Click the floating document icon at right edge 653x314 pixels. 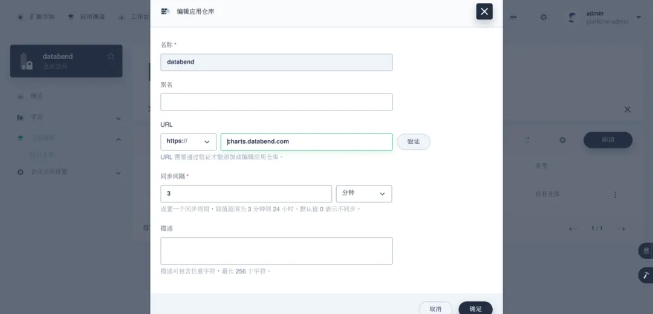tap(646, 251)
